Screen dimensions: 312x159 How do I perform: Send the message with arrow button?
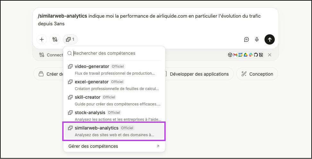(x=270, y=39)
